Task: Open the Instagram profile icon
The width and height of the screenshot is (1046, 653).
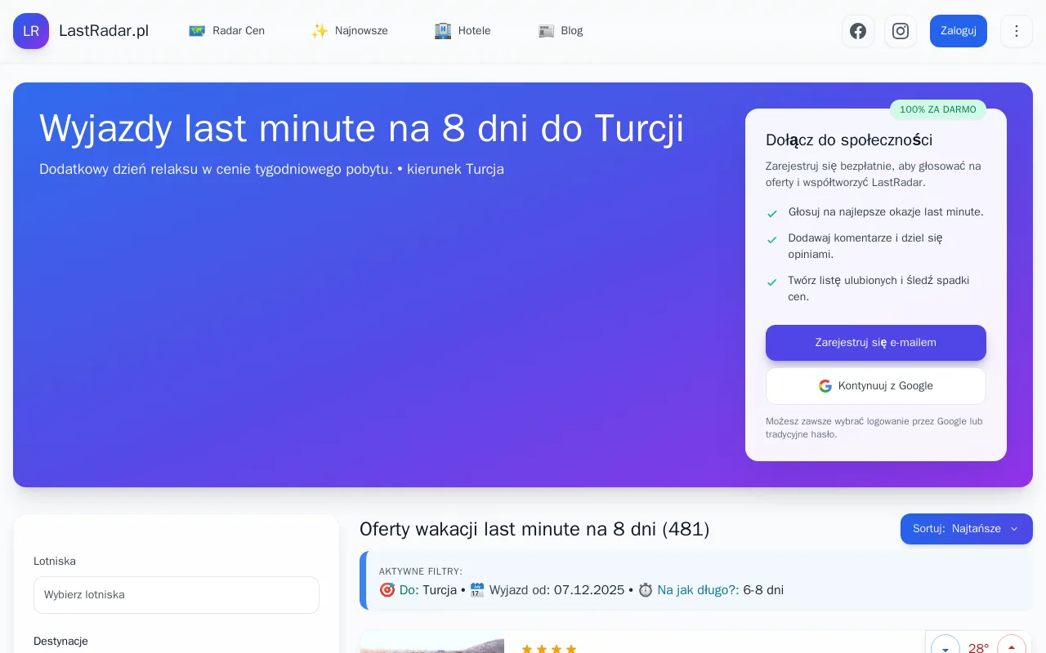Action: point(901,31)
